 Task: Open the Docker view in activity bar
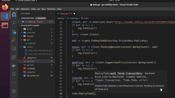(14, 66)
